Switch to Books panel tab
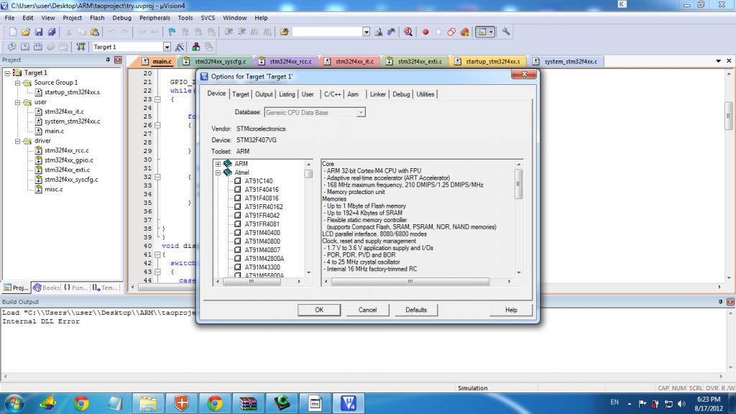Viewport: 736px width, 414px height. point(47,287)
